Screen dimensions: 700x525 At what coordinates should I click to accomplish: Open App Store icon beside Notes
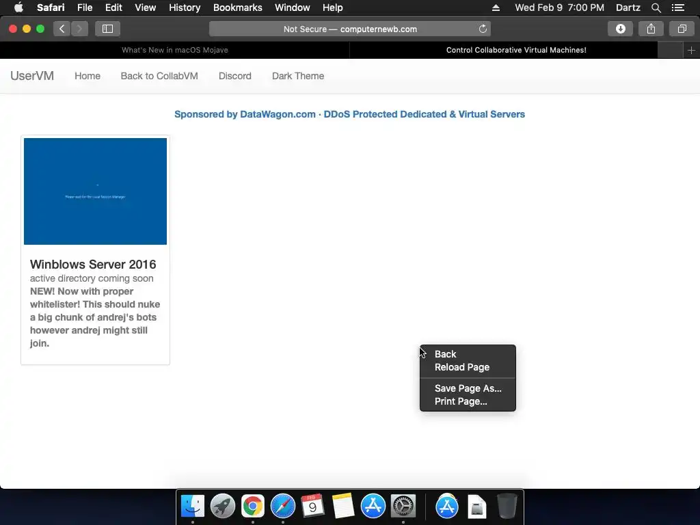373,507
